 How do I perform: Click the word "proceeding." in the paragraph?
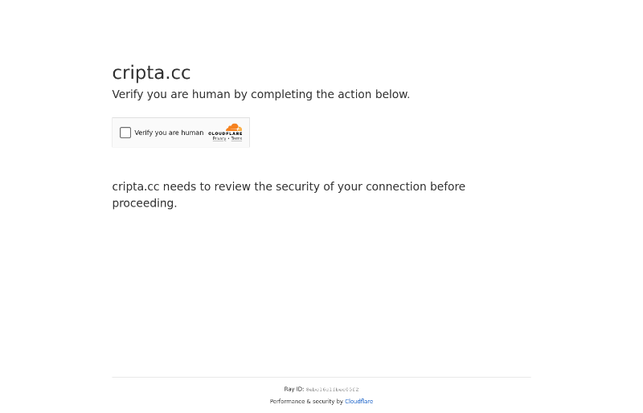tap(145, 203)
